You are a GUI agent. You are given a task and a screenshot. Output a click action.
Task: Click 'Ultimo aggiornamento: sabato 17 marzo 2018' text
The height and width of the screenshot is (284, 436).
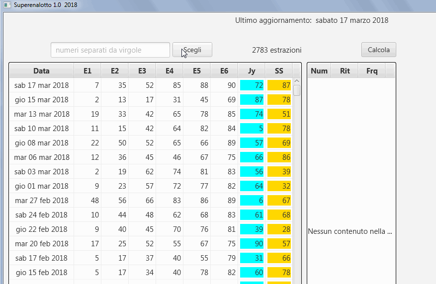pyautogui.click(x=312, y=20)
